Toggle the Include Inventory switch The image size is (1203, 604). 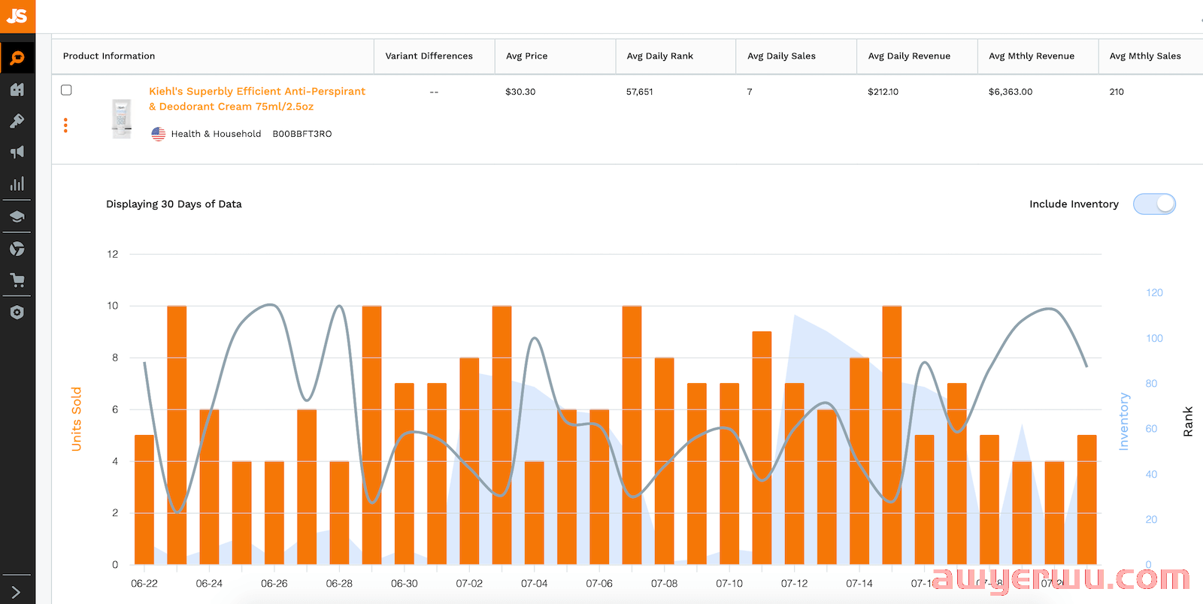(x=1154, y=204)
